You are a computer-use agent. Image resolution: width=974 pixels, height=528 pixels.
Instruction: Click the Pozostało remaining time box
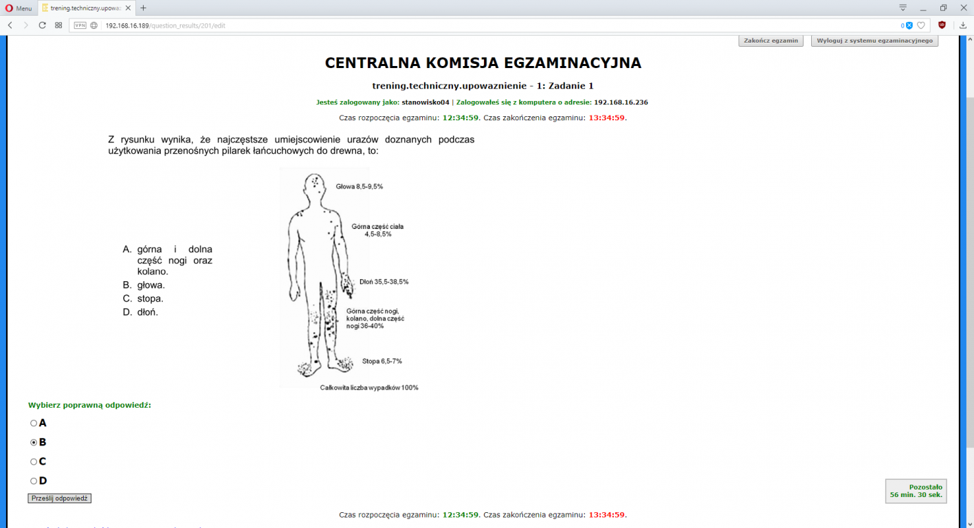916,491
